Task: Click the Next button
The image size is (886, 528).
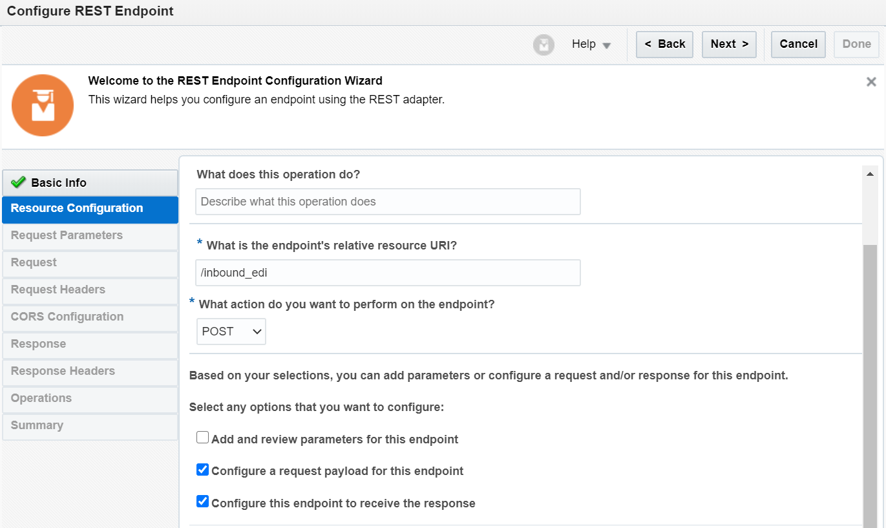Action: pyautogui.click(x=729, y=45)
